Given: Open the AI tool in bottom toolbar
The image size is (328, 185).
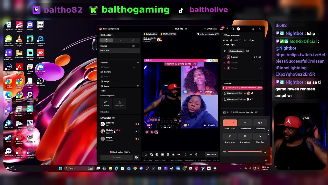Looking at the screenshot, I should click(157, 155).
